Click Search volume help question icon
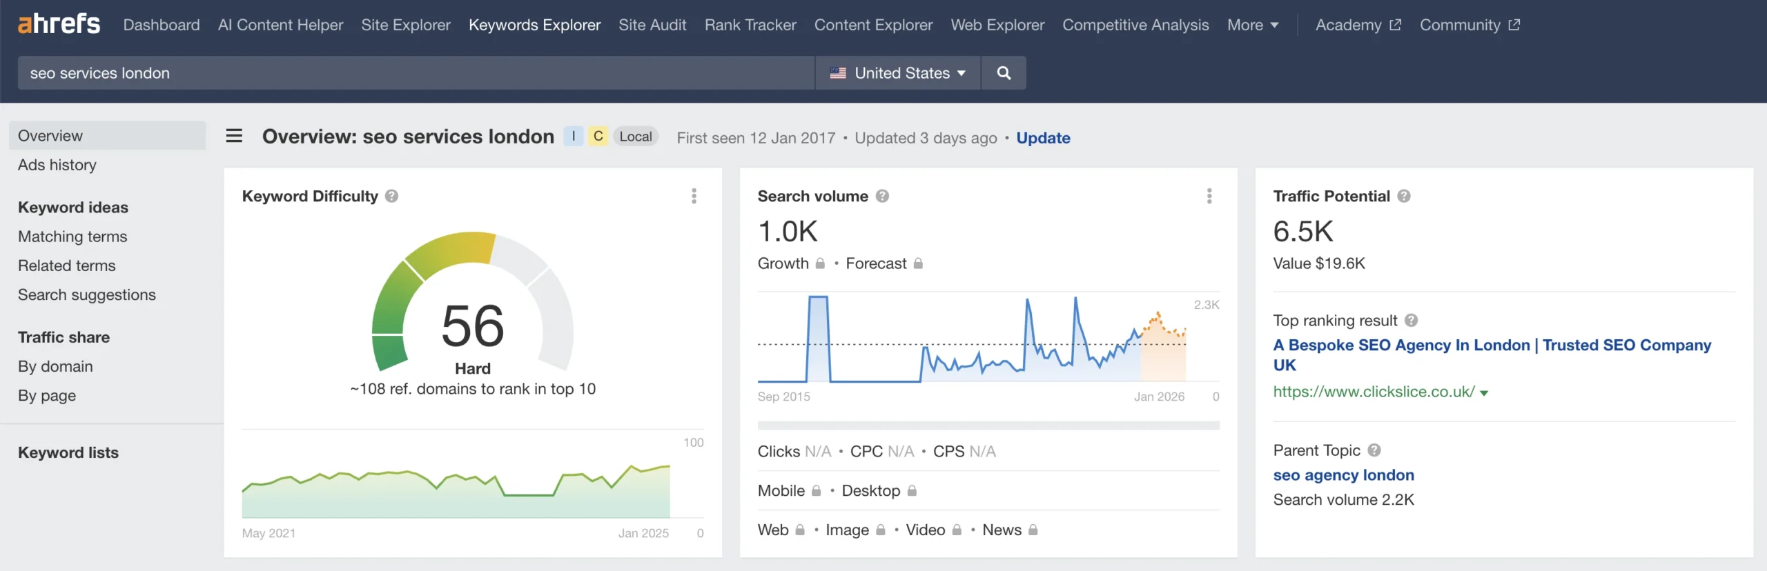Viewport: 1767px width, 571px height. tap(882, 197)
